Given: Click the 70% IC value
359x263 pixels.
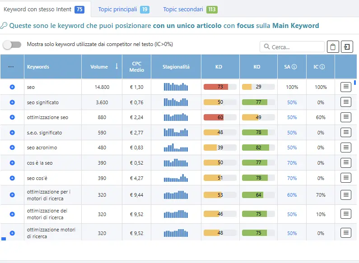Looking at the screenshot, I should click(321, 195).
